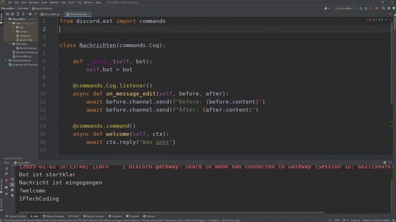Open the File menu

coord(10,2)
